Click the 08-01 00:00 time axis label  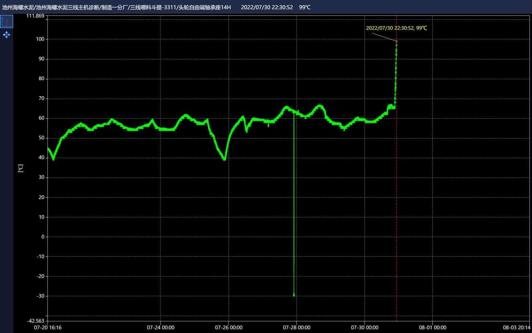pyautogui.click(x=432, y=327)
